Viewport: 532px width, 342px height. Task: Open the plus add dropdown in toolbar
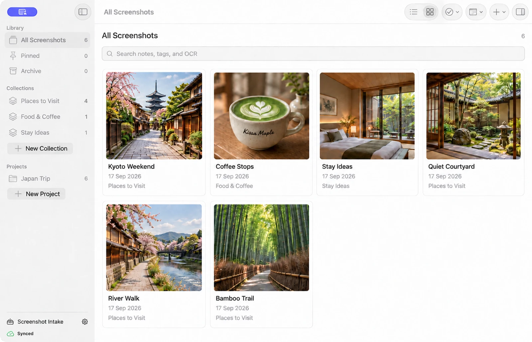(x=499, y=12)
